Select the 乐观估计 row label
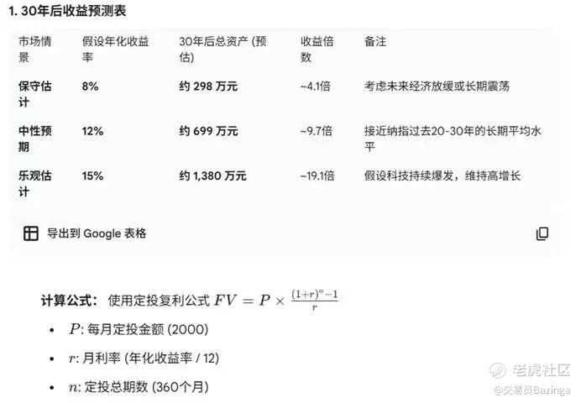 point(35,183)
